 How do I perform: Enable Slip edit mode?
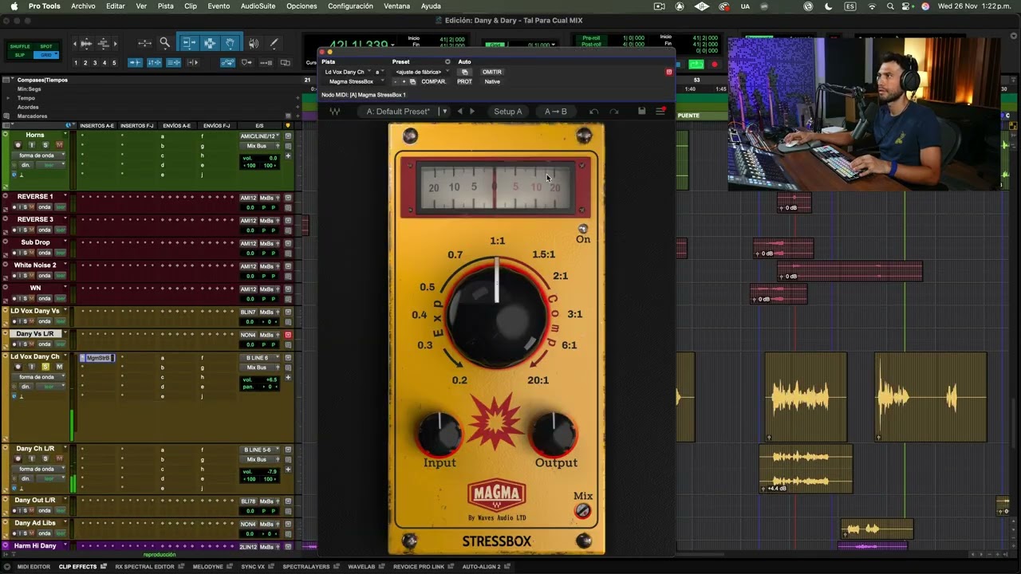pyautogui.click(x=19, y=55)
